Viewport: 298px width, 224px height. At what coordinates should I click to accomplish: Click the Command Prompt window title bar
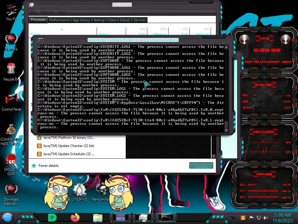133,40
